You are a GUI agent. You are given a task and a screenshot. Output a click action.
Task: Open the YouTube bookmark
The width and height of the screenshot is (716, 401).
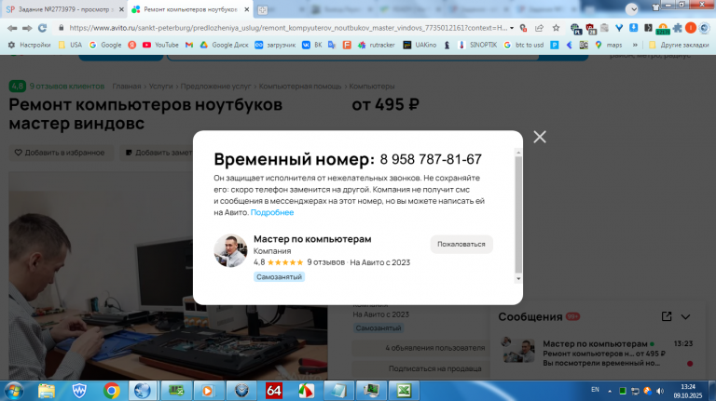160,45
